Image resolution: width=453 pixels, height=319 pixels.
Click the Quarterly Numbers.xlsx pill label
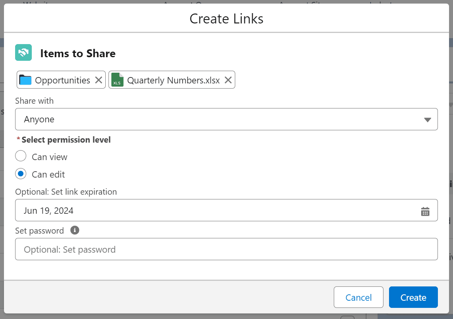pos(173,80)
